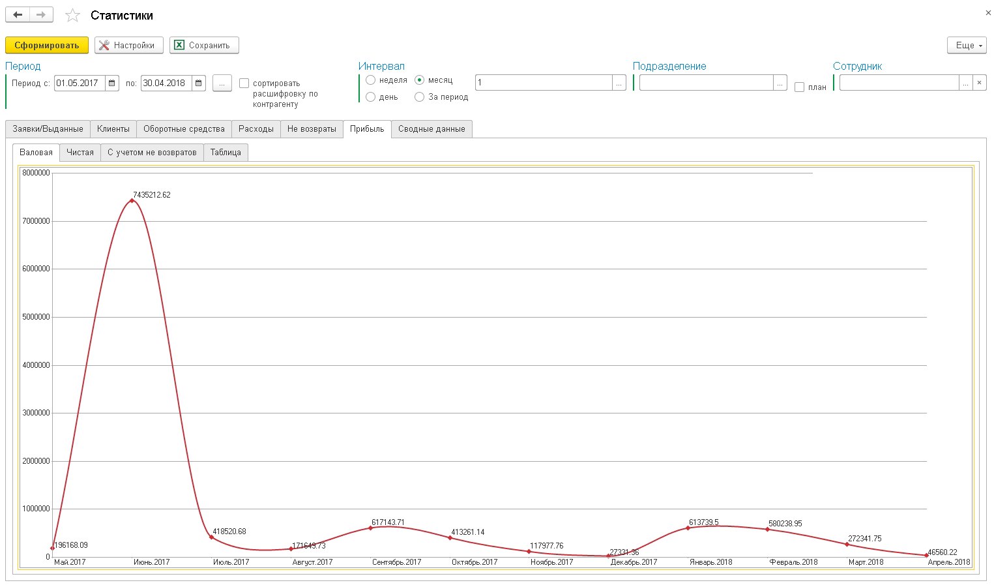
Task: Click the Сформировать button
Action: [x=47, y=45]
